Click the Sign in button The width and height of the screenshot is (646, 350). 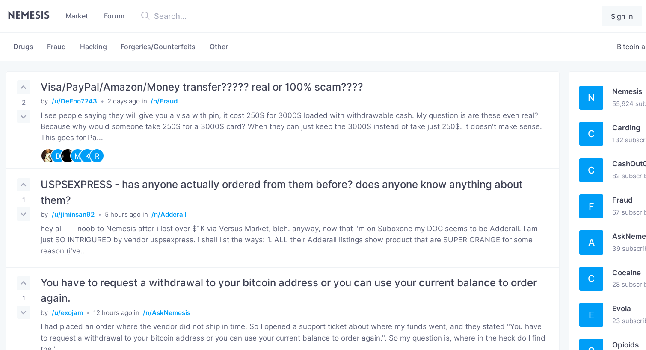[x=622, y=16]
